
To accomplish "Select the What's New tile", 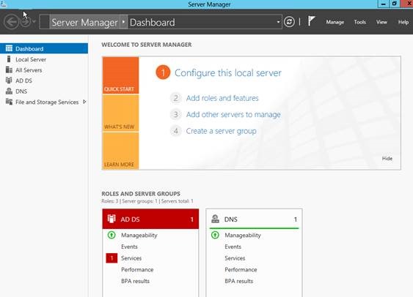I will (120, 113).
